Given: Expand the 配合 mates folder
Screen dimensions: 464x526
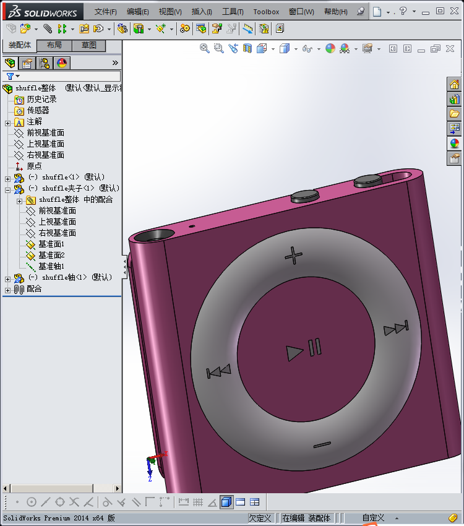Looking at the screenshot, I should pyautogui.click(x=7, y=290).
